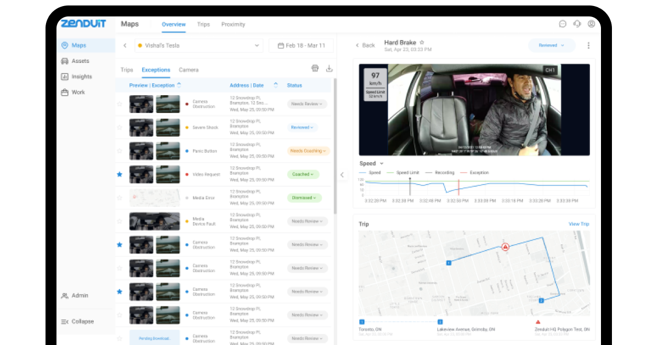
Task: Open the in-cab video of the driver
Action: 474,110
